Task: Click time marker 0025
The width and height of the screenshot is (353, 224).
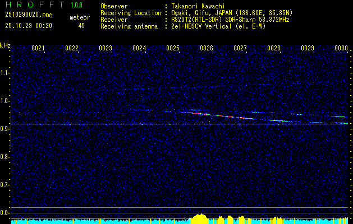Action: tap(173, 48)
